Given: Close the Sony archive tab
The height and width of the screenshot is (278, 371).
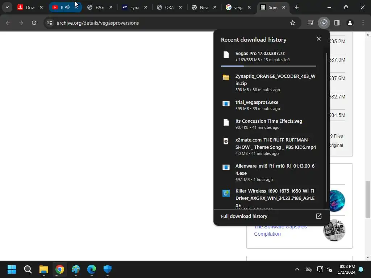Looking at the screenshot, I should point(284,7).
